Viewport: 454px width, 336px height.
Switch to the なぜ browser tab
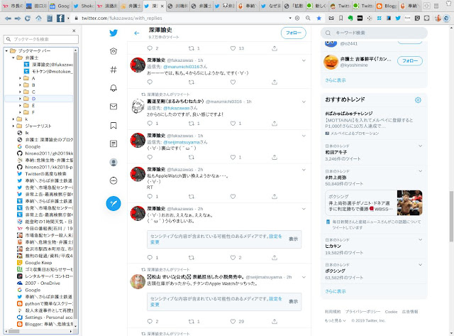click(x=271, y=6)
